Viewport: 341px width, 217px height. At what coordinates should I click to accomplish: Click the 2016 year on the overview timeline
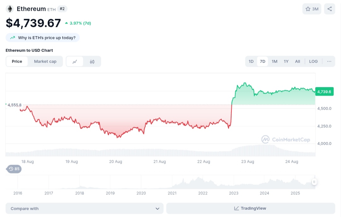coord(18,193)
